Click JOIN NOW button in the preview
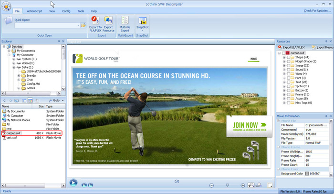Image resolution: width=334 pixels, height=194 pixels. point(250,126)
